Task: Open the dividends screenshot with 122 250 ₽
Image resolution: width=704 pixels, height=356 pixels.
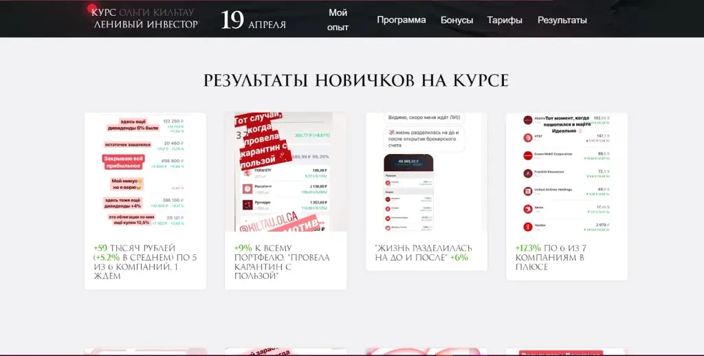Action: 146,172
